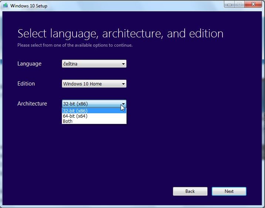The width and height of the screenshot is (265, 208).
Task: Pick the Both architecture option
Action: (x=94, y=121)
